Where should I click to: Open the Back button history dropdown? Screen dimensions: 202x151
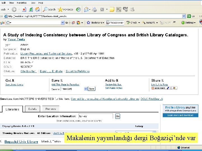8,10
